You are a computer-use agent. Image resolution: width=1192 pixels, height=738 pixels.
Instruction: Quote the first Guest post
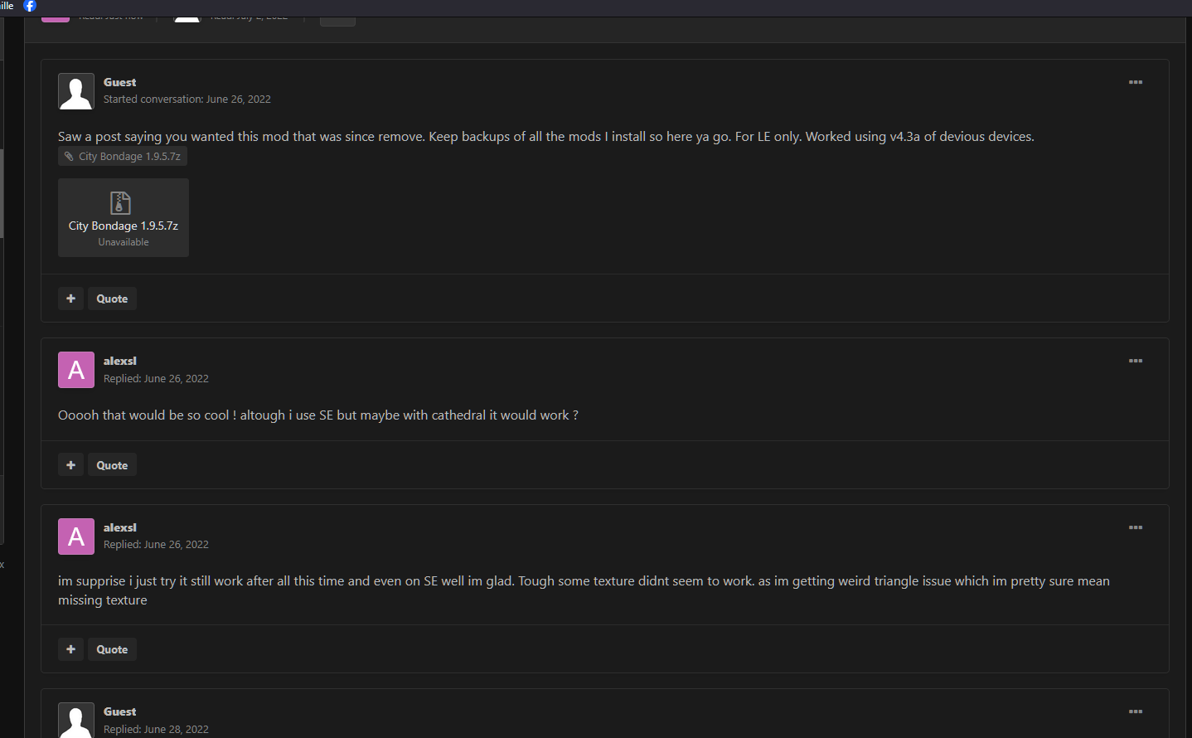pyautogui.click(x=112, y=299)
